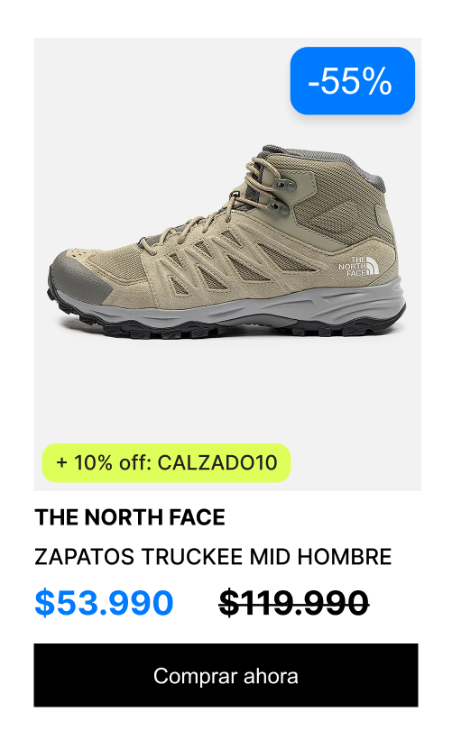Image resolution: width=452 pixels, height=730 pixels.
Task: Click The North Face logo on shoe
Action: click(358, 266)
